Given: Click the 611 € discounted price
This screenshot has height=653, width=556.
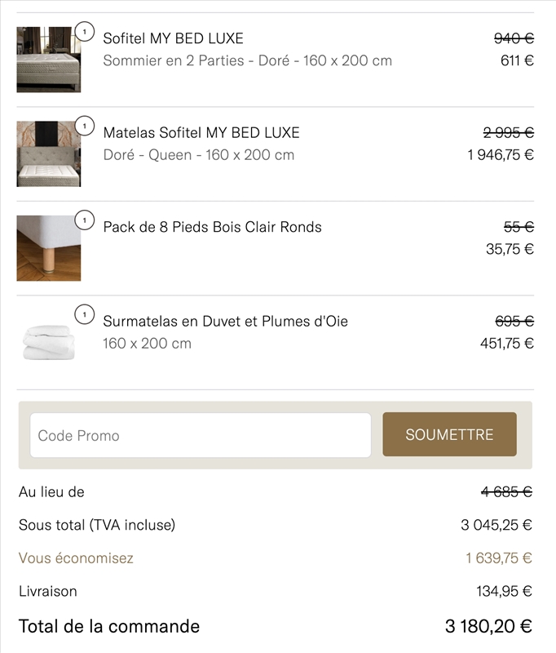Looking at the screenshot, I should click(x=517, y=58).
